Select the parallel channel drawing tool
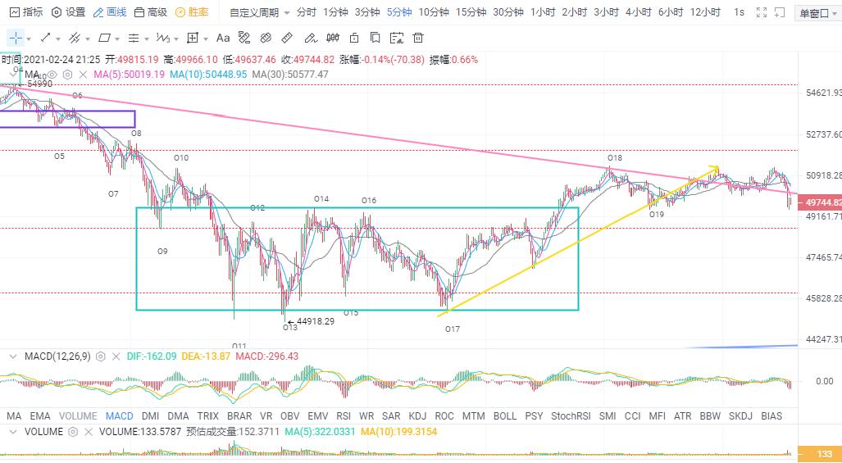 coord(75,38)
